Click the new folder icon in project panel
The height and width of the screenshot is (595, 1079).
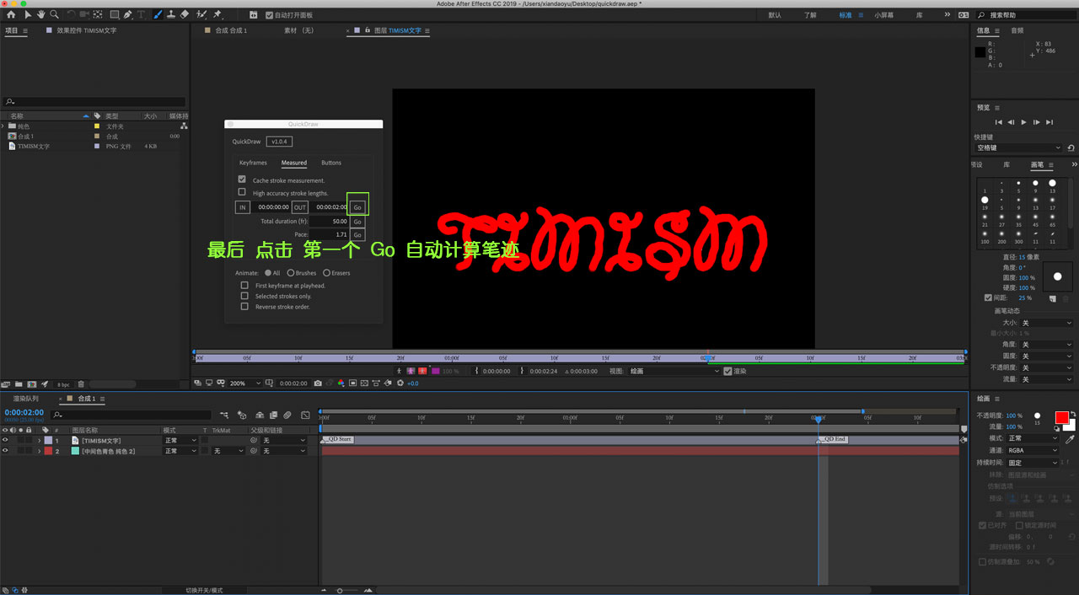point(19,384)
